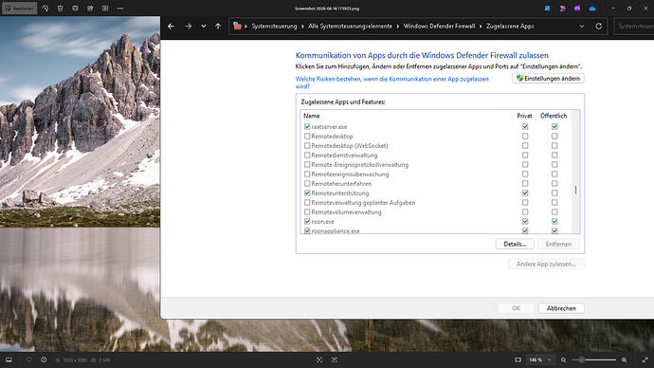The width and height of the screenshot is (654, 368).
Task: Click the Name column header
Action: 312,116
